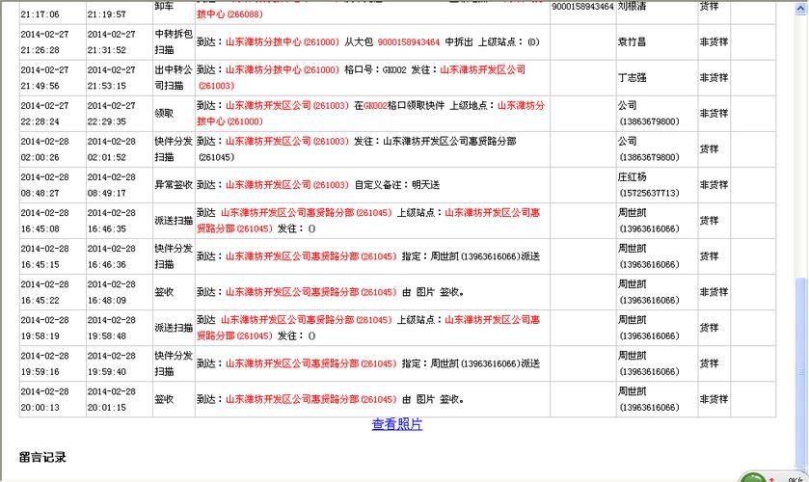The height and width of the screenshot is (482, 809).
Task: Click operator name 袁竹昌
Action: (x=632, y=42)
